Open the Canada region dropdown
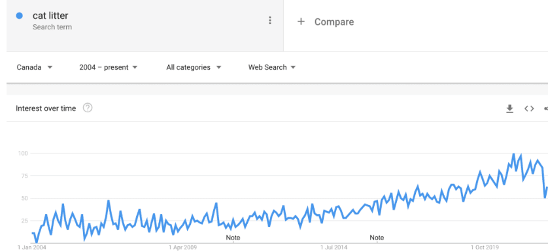Viewport: 548px width, 252px height. 34,67
